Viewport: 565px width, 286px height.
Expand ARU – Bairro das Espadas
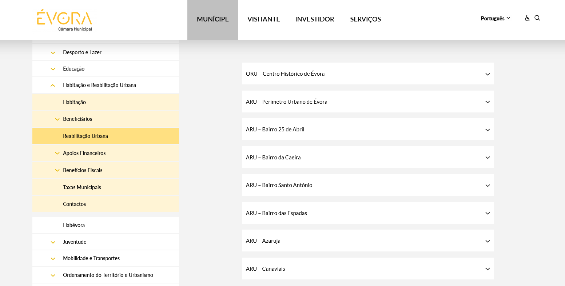368,213
